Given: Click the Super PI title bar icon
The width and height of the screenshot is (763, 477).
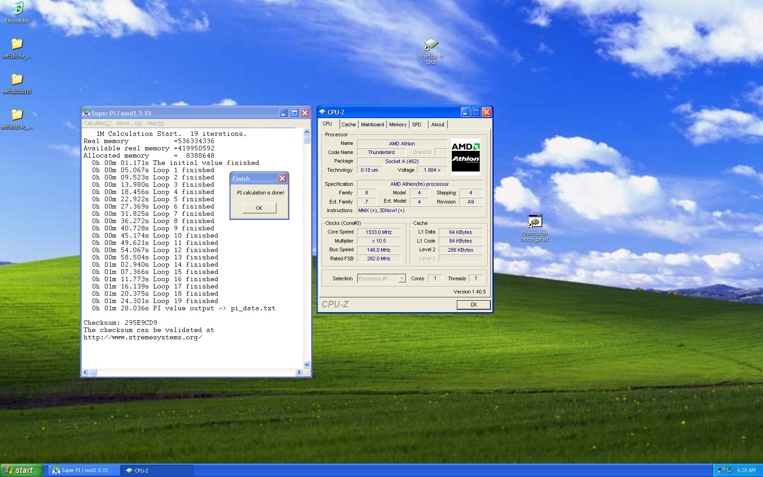Looking at the screenshot, I should click(86, 113).
